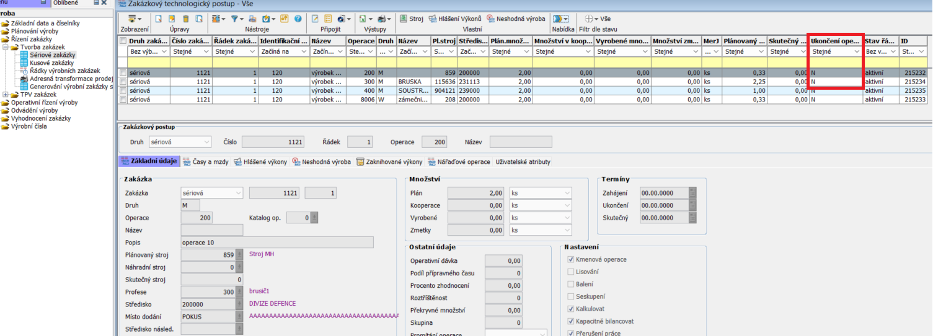The image size is (933, 336).
Task: Open the Druh dropdown showing sériová
Action: tap(180, 142)
